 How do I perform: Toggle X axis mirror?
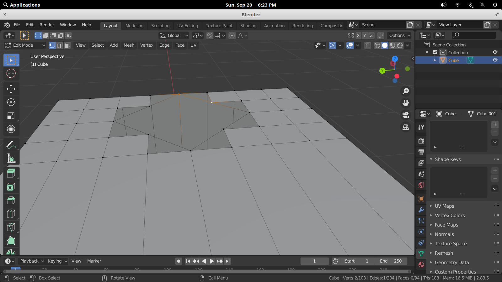click(x=358, y=35)
